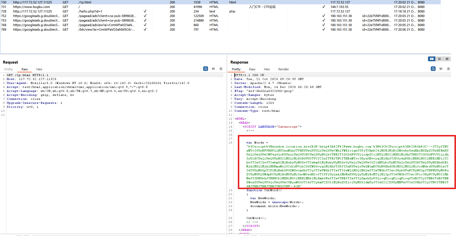Click the time cell 17:18:18 in row 728
Viewport: 456px width, 236px height.
click(x=405, y=11)
